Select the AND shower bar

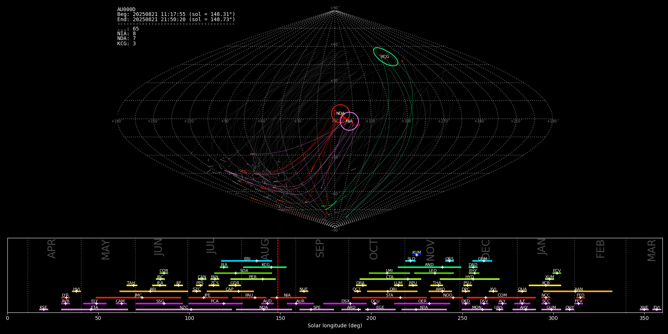click(429, 267)
